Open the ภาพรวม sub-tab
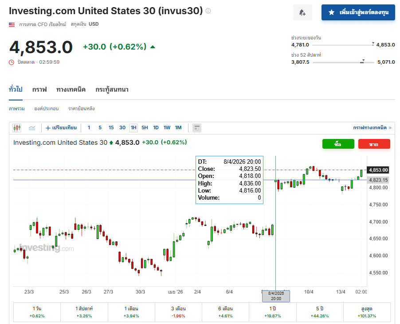Viewport: 400px width, 324px height. (x=16, y=108)
